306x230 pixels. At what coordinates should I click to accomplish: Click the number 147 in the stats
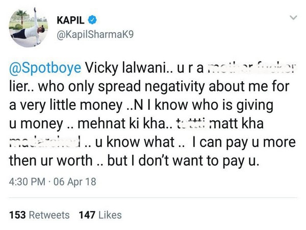pos(88,215)
